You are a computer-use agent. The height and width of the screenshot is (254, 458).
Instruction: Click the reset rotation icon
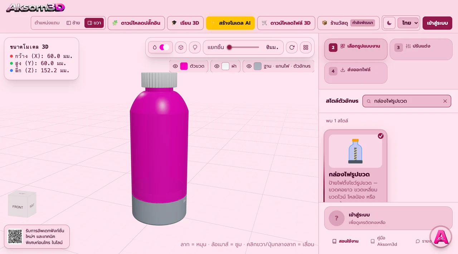(x=292, y=47)
